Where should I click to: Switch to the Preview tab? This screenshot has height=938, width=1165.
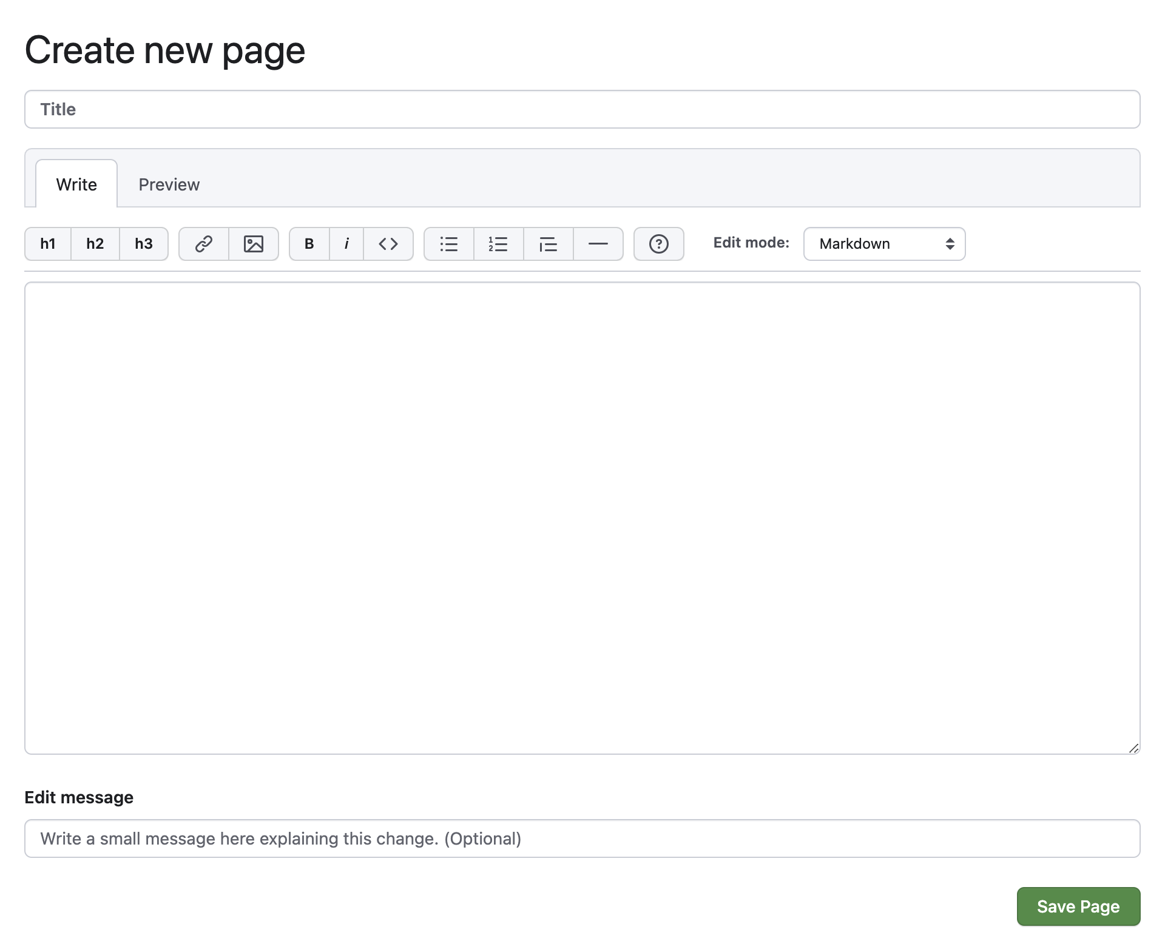169,184
